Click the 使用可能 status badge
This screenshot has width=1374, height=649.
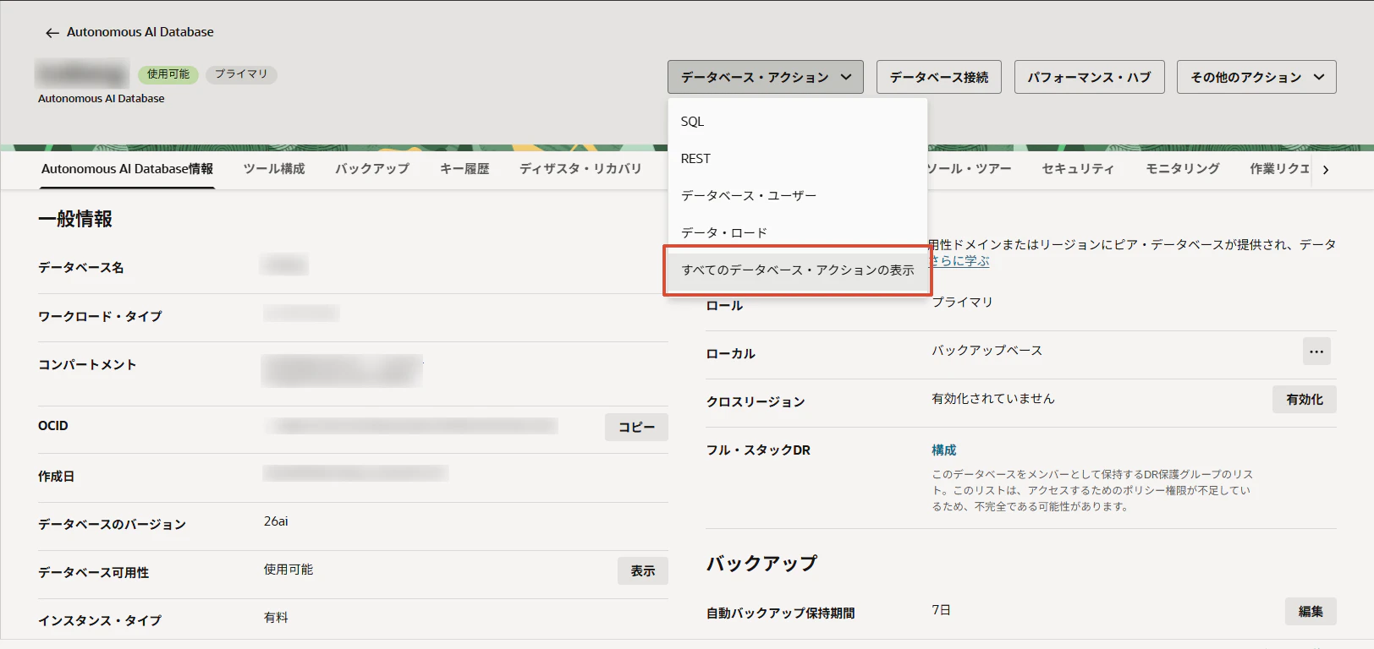[x=168, y=74]
